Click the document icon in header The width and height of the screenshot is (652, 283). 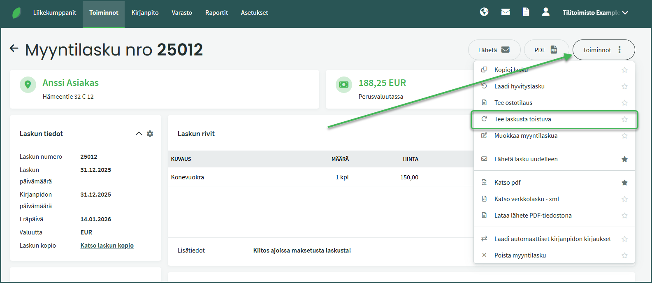526,12
